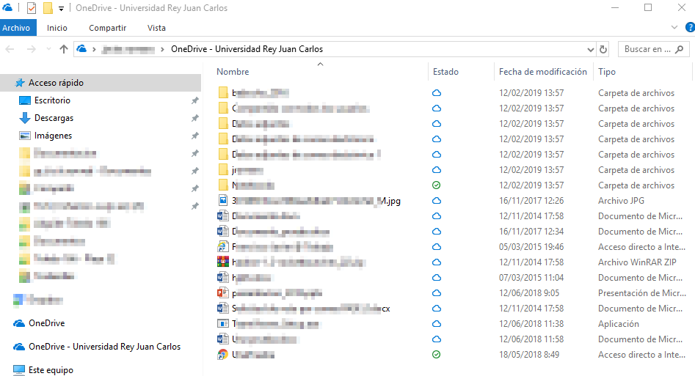The width and height of the screenshot is (695, 376).
Task: Switch to the Inicio tab
Action: coord(57,28)
